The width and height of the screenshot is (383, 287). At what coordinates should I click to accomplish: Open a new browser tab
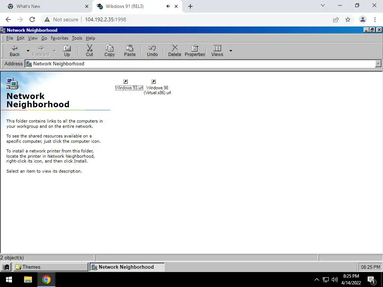click(190, 6)
